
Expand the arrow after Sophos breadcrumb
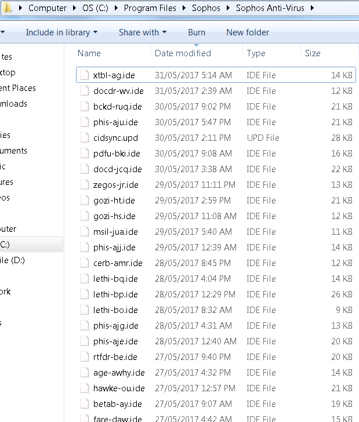[x=228, y=8]
